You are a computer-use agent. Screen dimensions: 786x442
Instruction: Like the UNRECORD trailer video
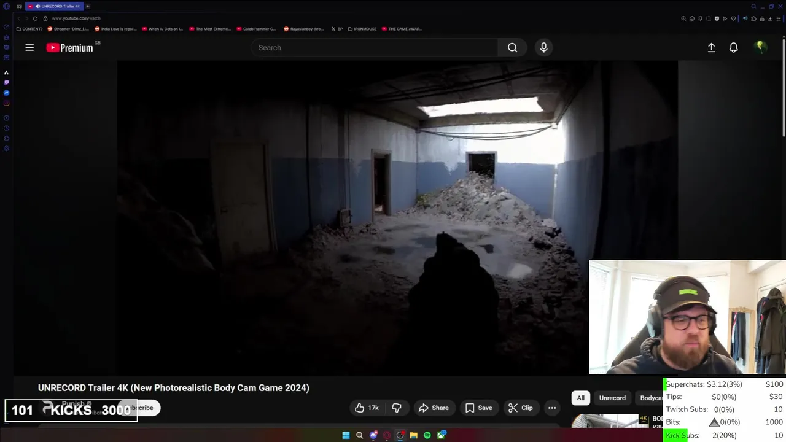[x=367, y=408]
